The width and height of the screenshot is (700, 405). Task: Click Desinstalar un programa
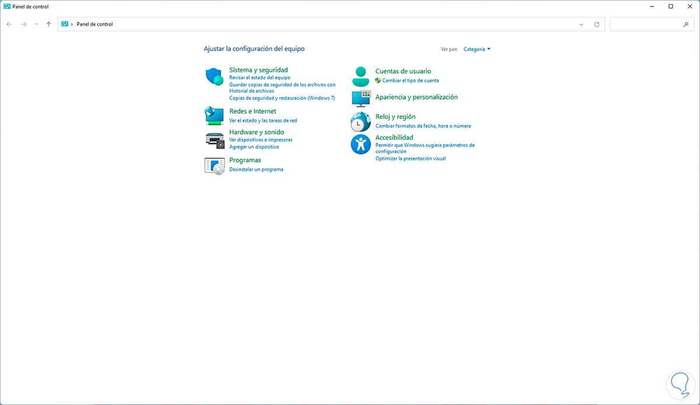(256, 170)
